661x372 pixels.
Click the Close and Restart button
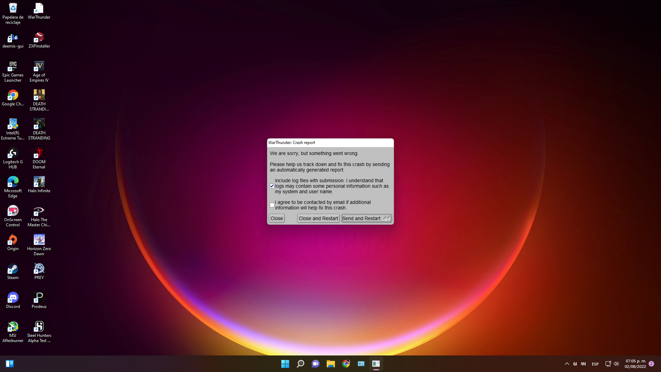318,218
